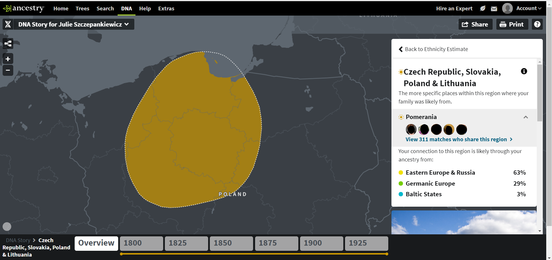
Task: Click the leaf hints notification icon
Action: coord(483,8)
